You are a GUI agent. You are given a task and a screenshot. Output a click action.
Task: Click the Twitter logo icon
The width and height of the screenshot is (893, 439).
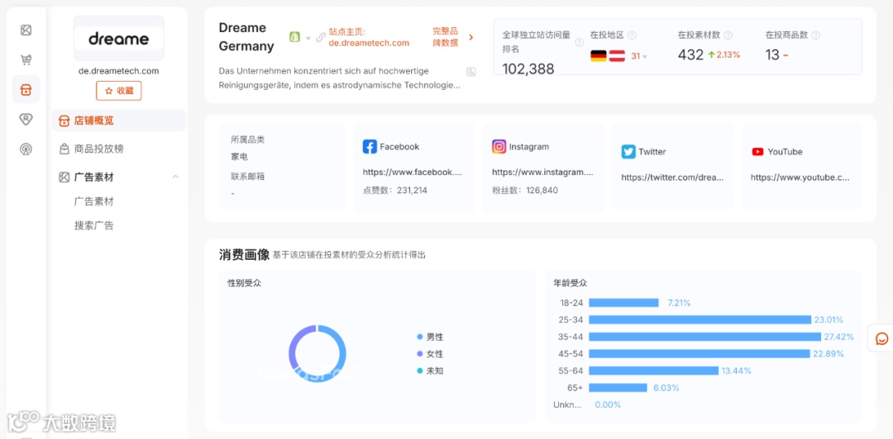pos(628,152)
